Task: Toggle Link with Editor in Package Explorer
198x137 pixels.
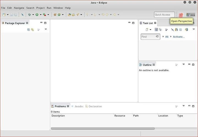Action: tap(32, 30)
